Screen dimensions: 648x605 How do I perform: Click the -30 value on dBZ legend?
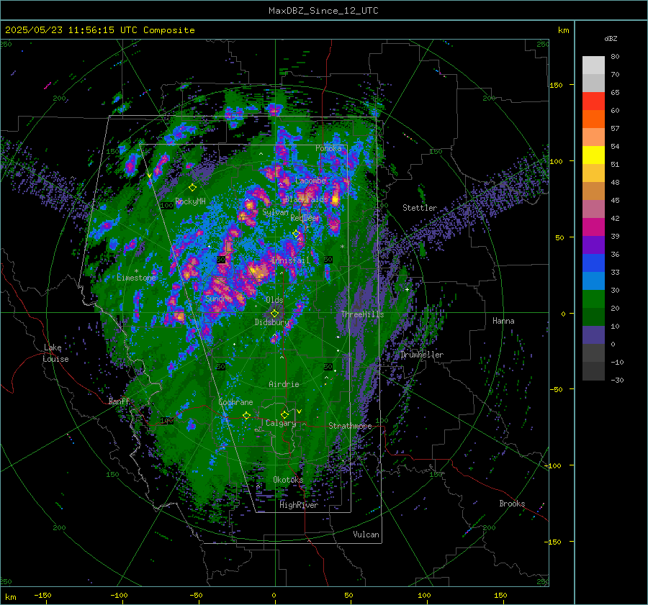click(x=618, y=381)
